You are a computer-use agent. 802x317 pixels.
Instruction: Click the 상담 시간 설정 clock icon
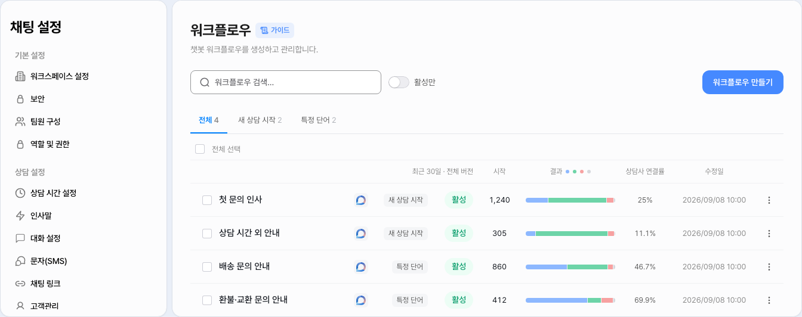tap(20, 193)
